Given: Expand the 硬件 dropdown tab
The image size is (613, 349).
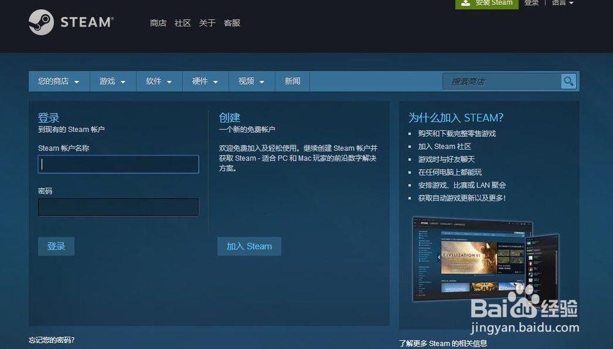Looking at the screenshot, I should click(x=205, y=81).
